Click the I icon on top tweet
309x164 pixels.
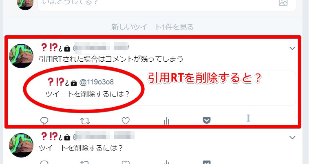pyautogui.click(x=248, y=118)
